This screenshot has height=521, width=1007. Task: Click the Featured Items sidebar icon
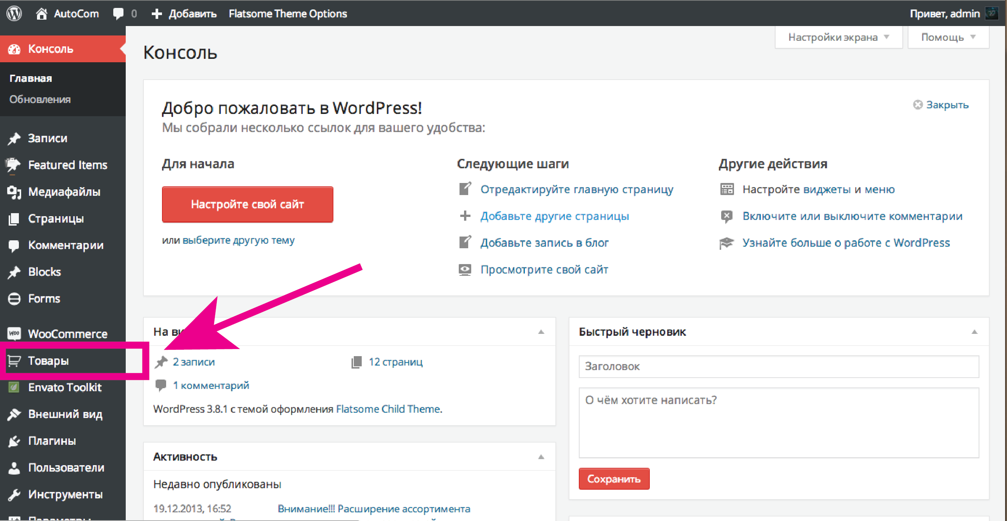pyautogui.click(x=13, y=165)
